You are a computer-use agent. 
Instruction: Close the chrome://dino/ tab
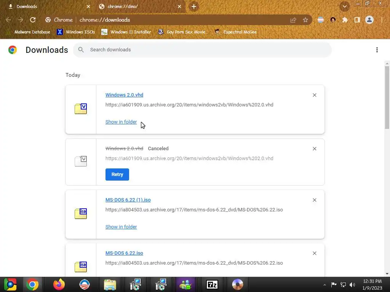pos(179,6)
